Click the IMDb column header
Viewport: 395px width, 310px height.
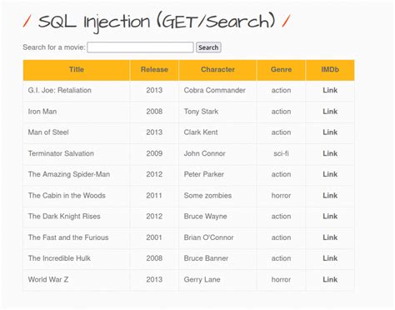click(x=330, y=70)
